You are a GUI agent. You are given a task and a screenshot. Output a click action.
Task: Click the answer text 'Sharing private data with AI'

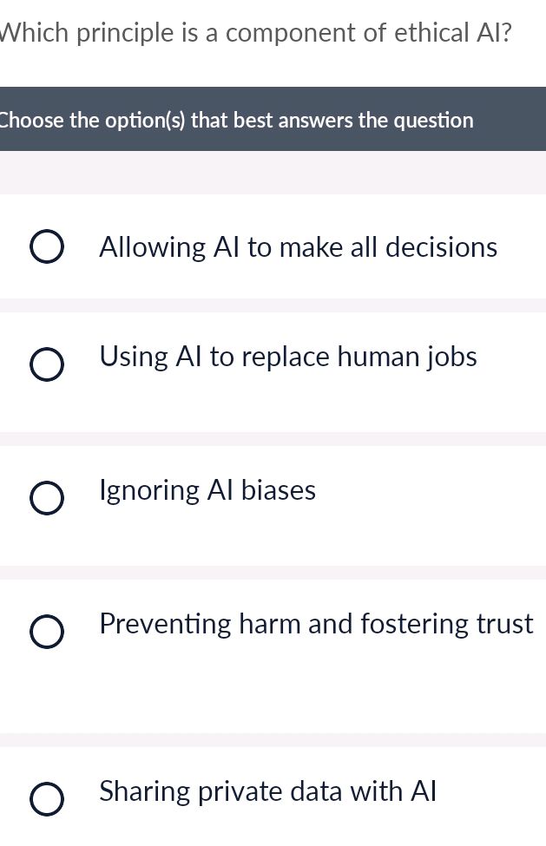click(x=268, y=791)
